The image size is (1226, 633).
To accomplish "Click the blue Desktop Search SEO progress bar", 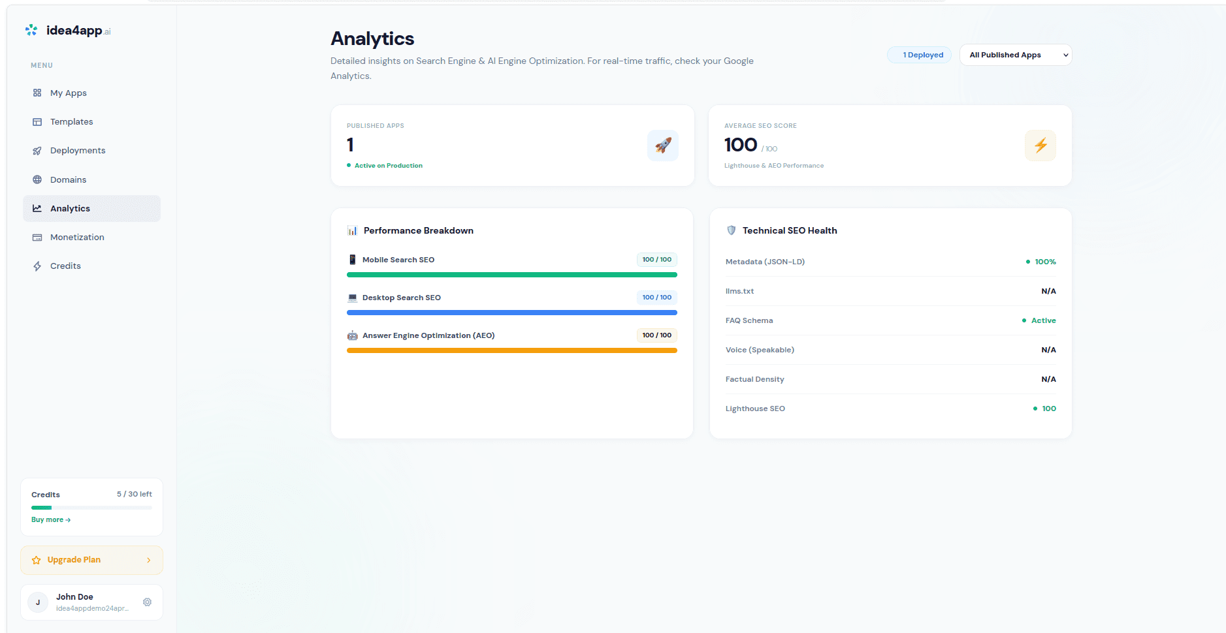I will click(x=512, y=313).
